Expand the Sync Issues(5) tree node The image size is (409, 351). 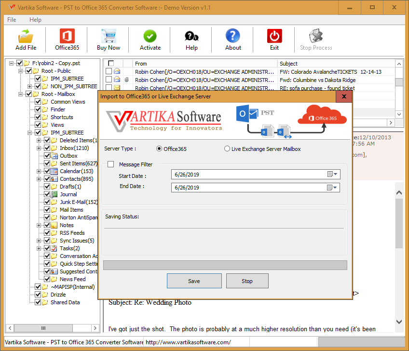pyautogui.click(x=39, y=241)
